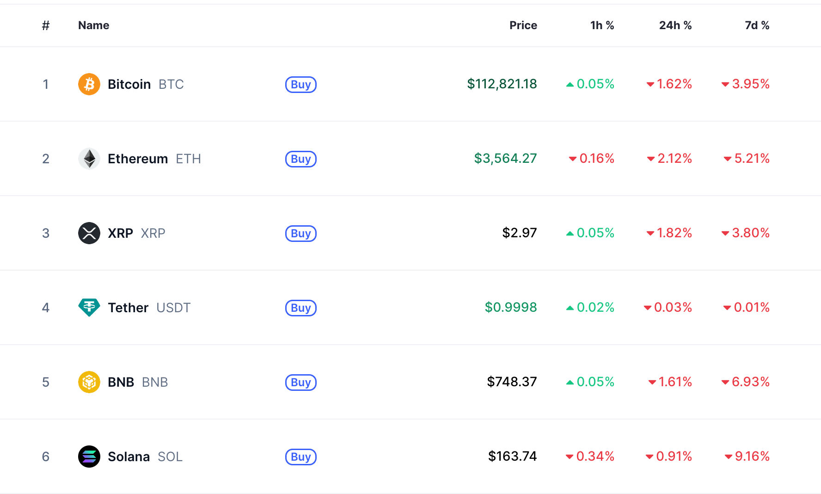The width and height of the screenshot is (821, 494).
Task: Click the Solana logo icon
Action: 89,457
